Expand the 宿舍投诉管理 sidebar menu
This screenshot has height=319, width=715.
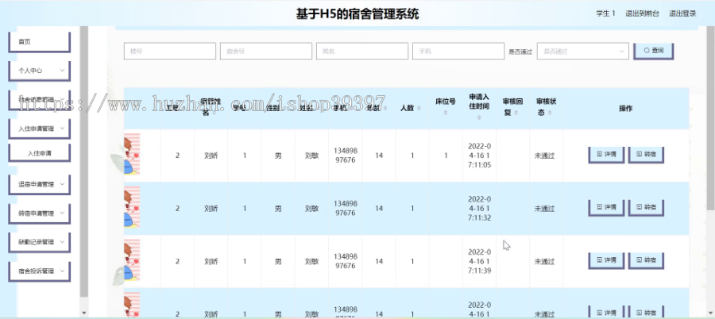pos(39,271)
